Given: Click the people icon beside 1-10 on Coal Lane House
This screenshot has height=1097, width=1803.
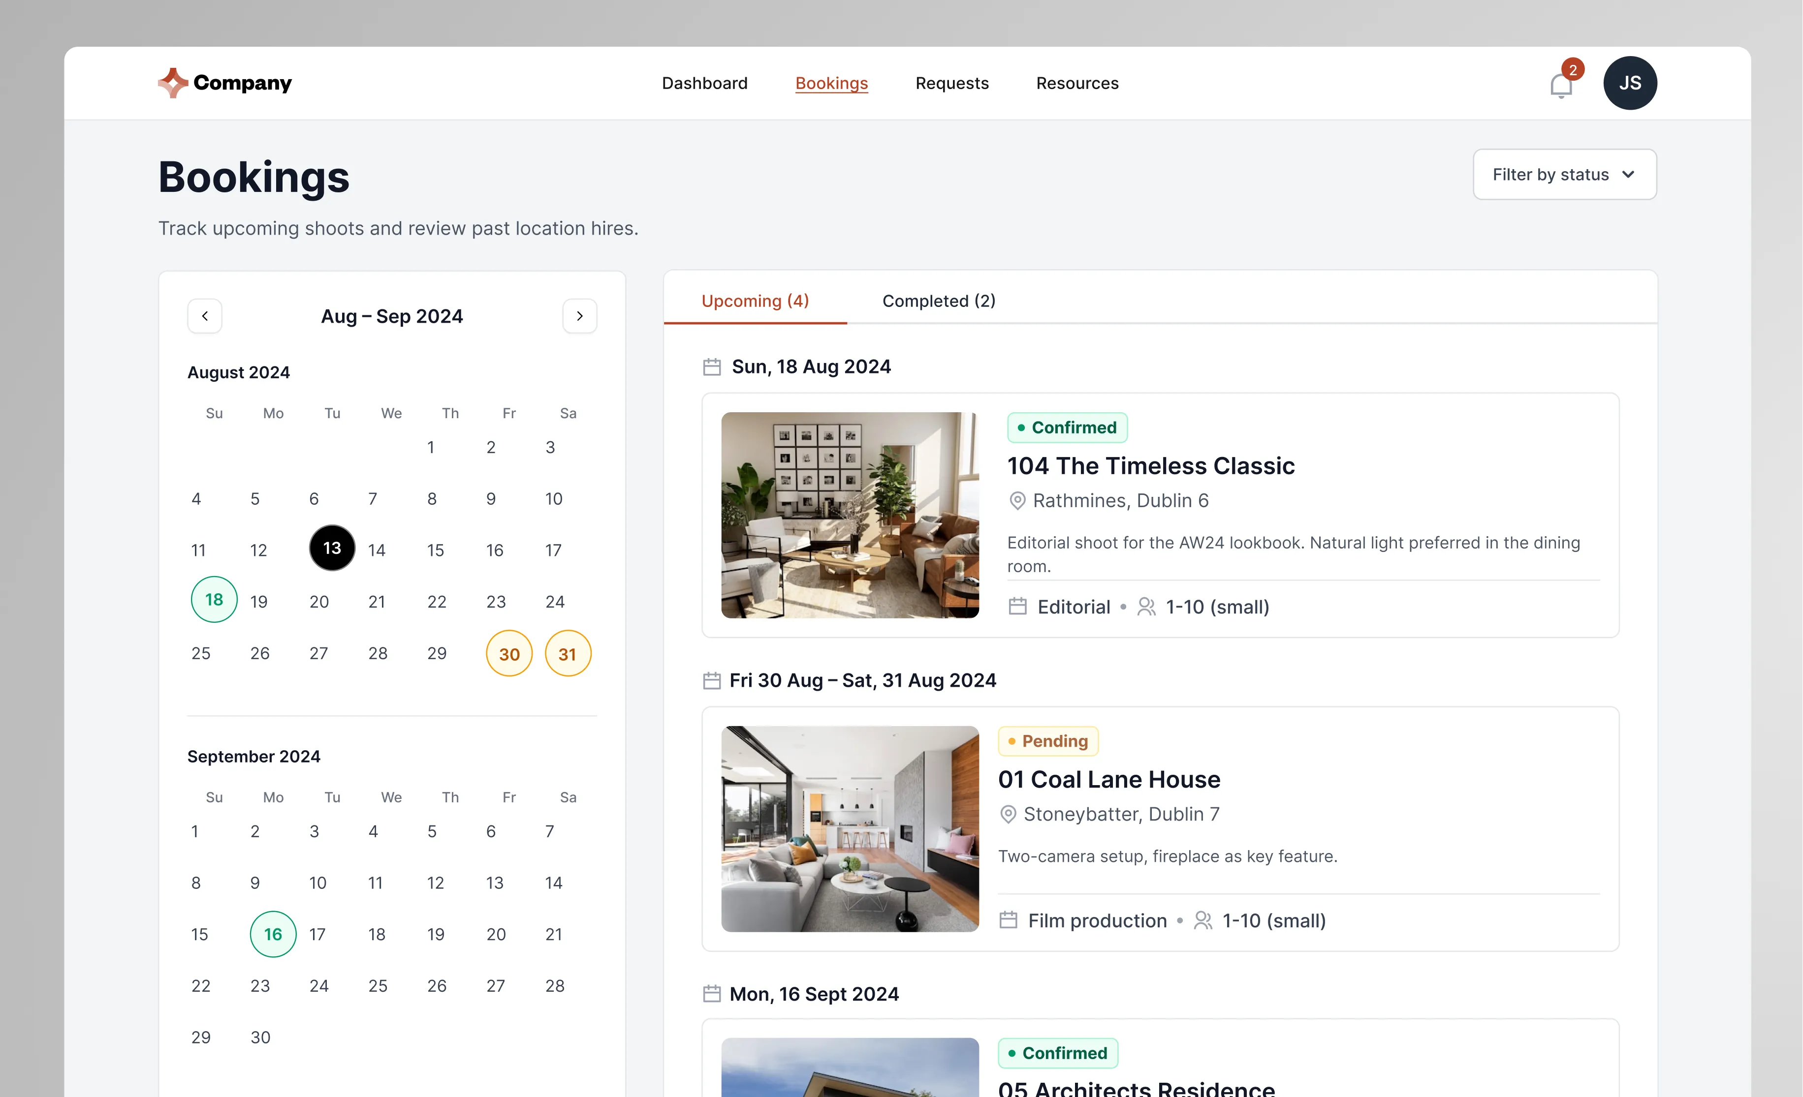Looking at the screenshot, I should (1202, 920).
